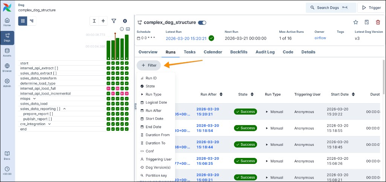Delete the DAG using the red trash icon
Screen dimensions: 386x182
(x=378, y=23)
